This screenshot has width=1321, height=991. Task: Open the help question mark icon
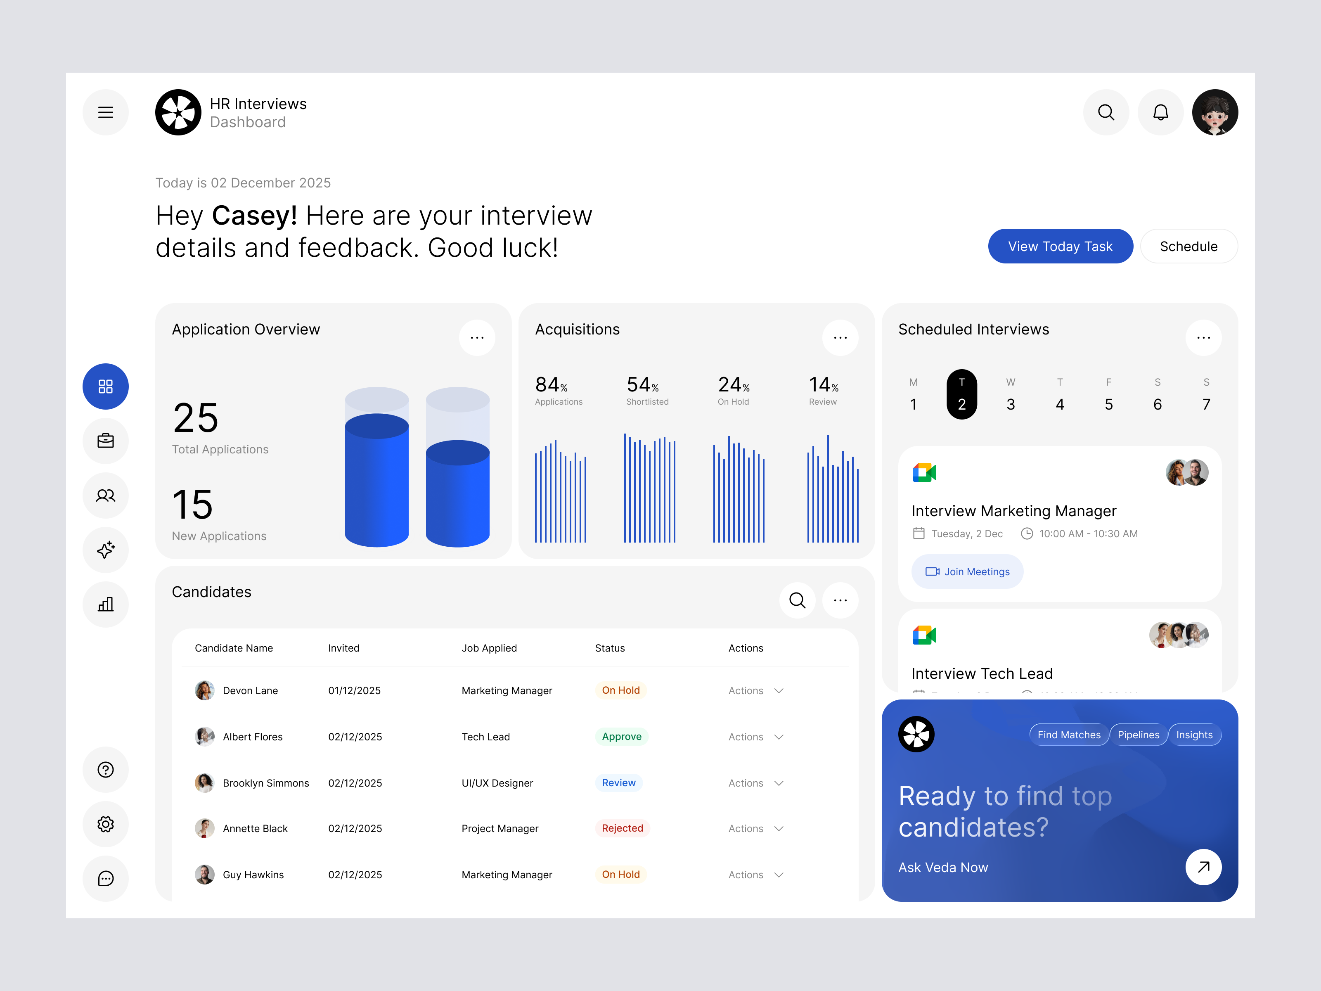[x=106, y=769]
